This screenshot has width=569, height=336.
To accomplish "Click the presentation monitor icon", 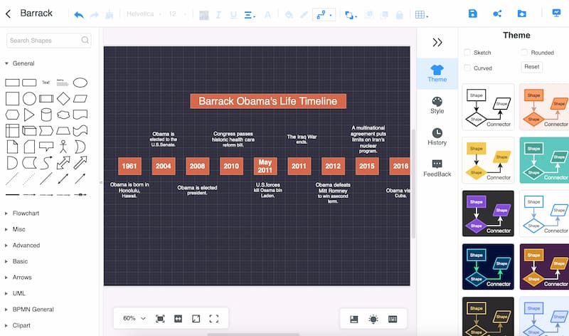I will coord(556,14).
